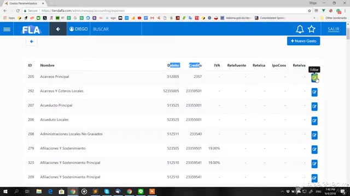The width and height of the screenshot is (350, 196).
Task: Edit the Acarreos Y Coteros Locales row
Action: (314, 92)
